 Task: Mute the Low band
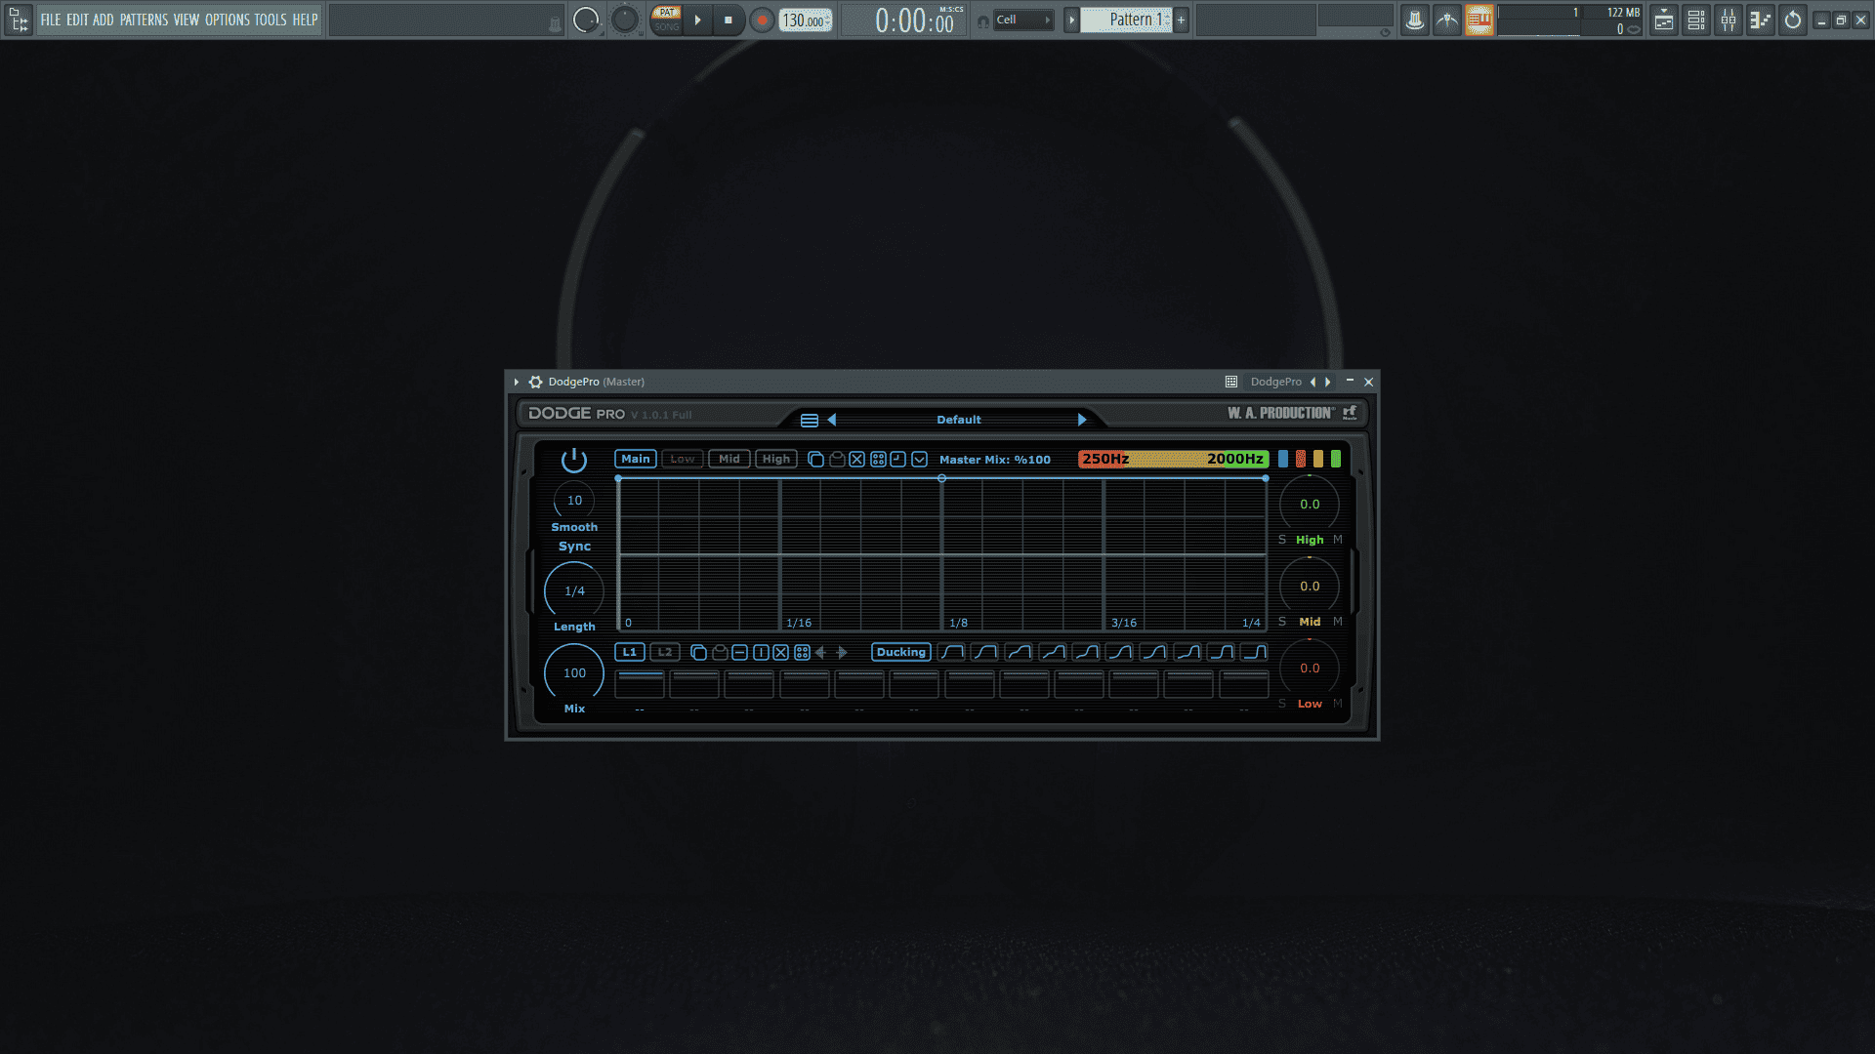[x=1338, y=704]
